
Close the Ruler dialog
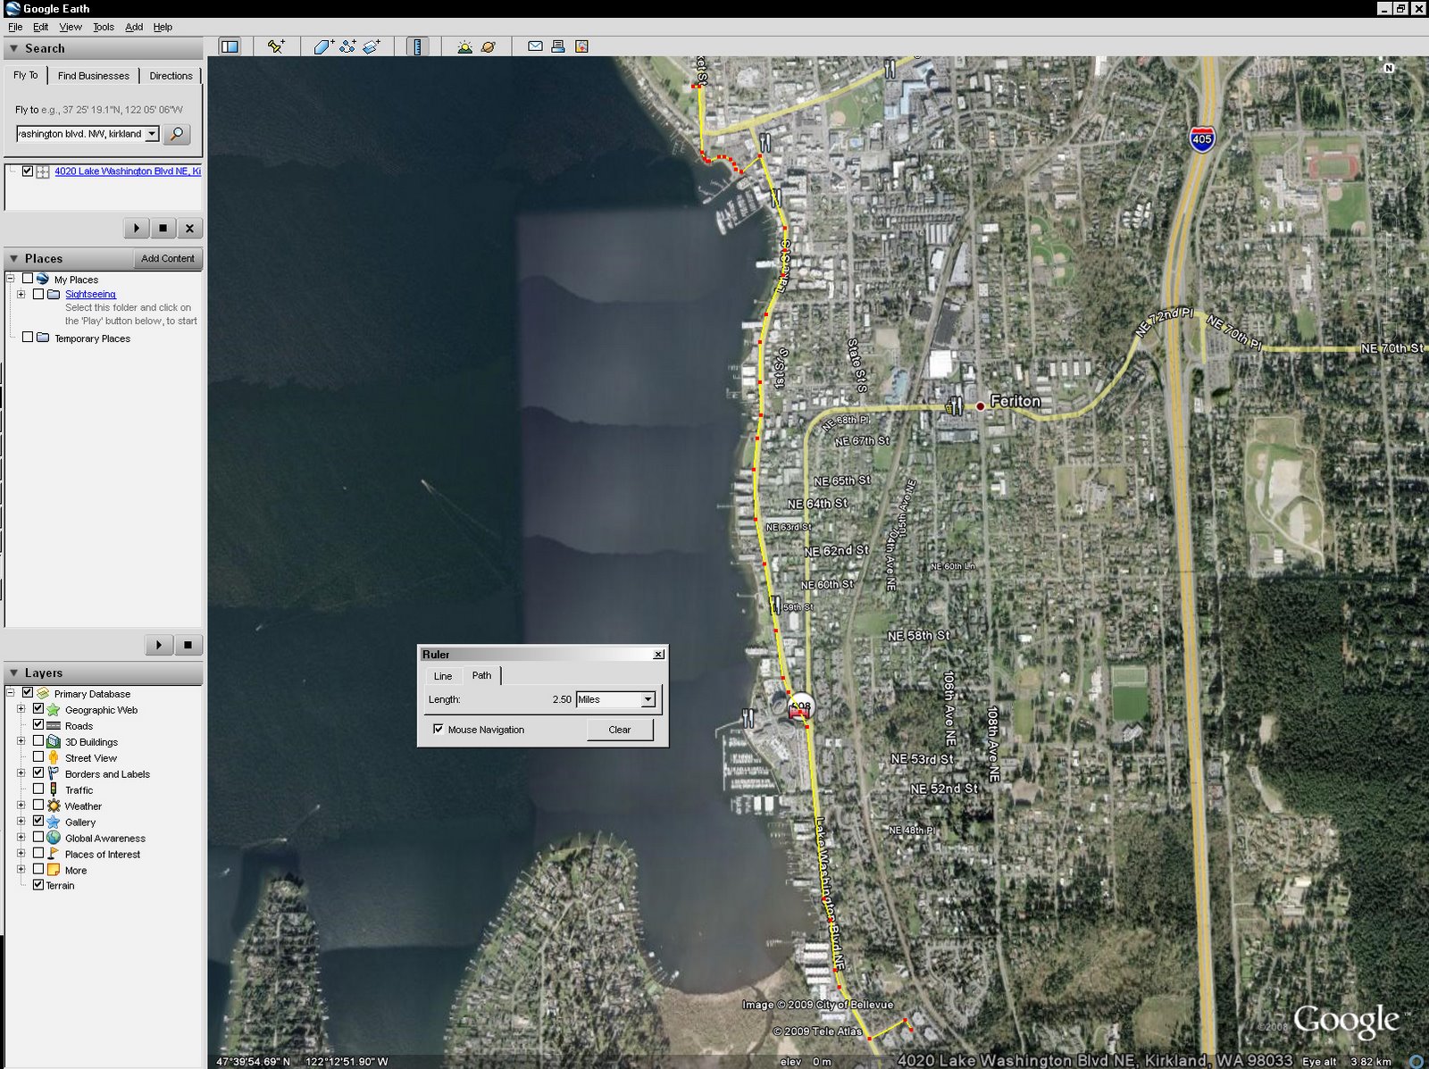658,655
